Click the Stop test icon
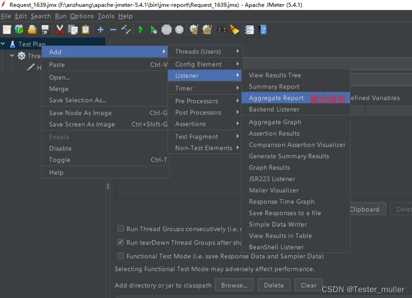Screen dimensions: 412x298 [x=166, y=30]
